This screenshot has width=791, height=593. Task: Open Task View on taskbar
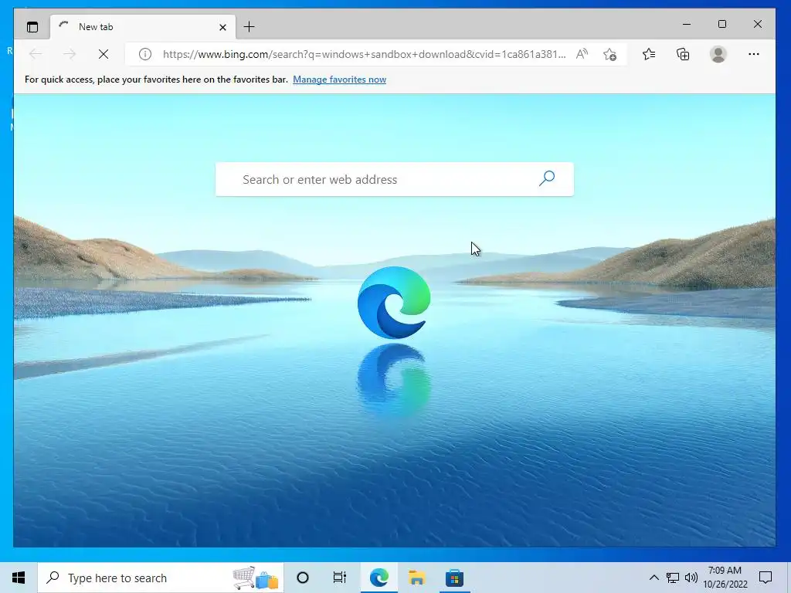[x=340, y=578]
